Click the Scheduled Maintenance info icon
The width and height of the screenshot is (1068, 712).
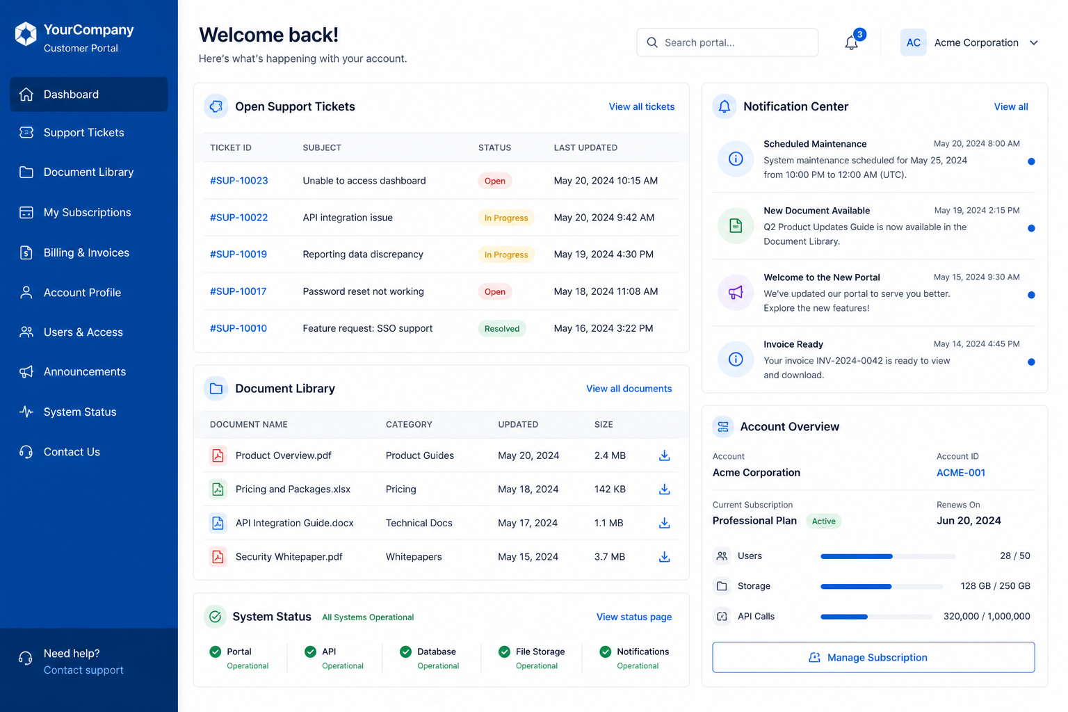point(736,159)
